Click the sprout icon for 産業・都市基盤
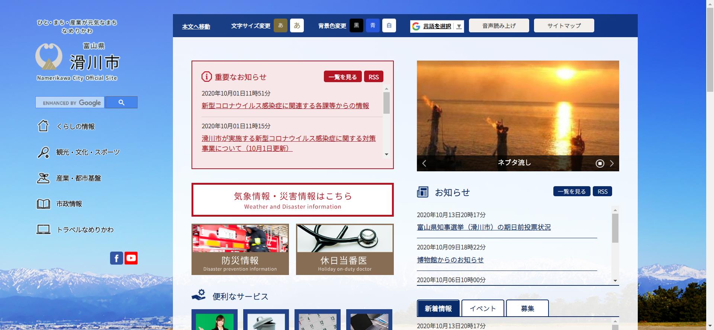Screen dimensions: 714x330 pyautogui.click(x=43, y=178)
